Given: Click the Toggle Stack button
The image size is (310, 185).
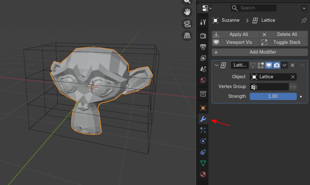Looking at the screenshot, I should (284, 43).
